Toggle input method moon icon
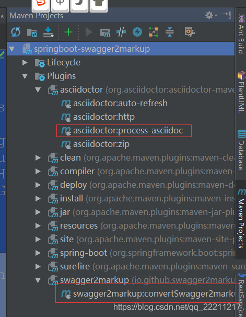The height and width of the screenshot is (317, 246). pos(79,5)
